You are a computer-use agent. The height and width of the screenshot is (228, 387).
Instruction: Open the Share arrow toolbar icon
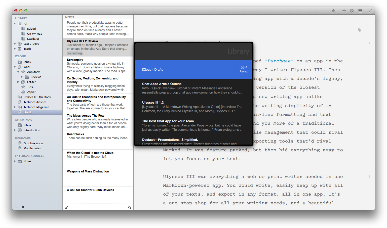(x=343, y=11)
